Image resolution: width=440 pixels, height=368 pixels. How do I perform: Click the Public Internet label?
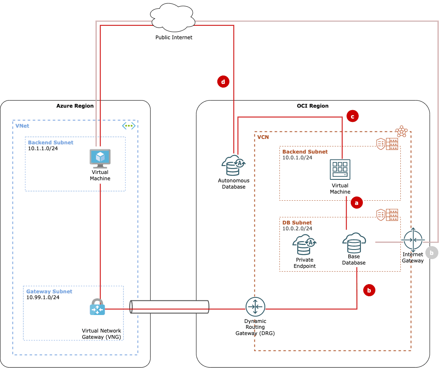click(173, 37)
